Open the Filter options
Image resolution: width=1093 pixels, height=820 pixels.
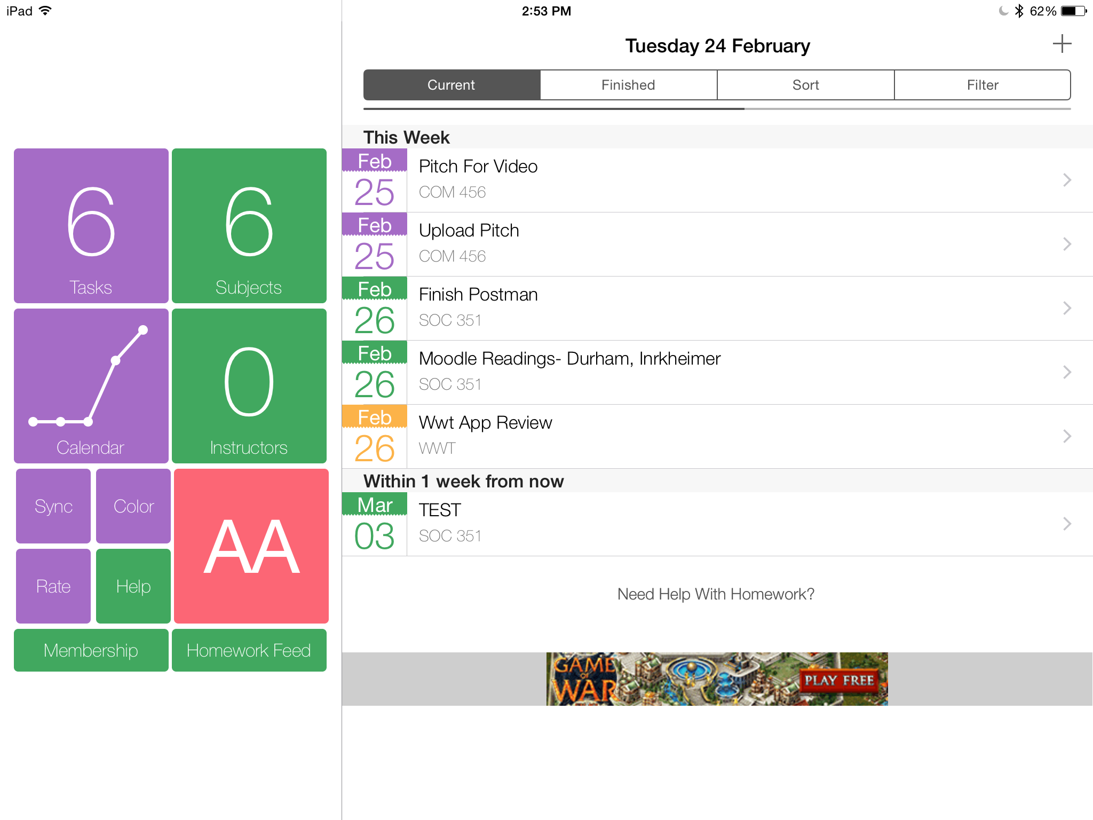[982, 84]
